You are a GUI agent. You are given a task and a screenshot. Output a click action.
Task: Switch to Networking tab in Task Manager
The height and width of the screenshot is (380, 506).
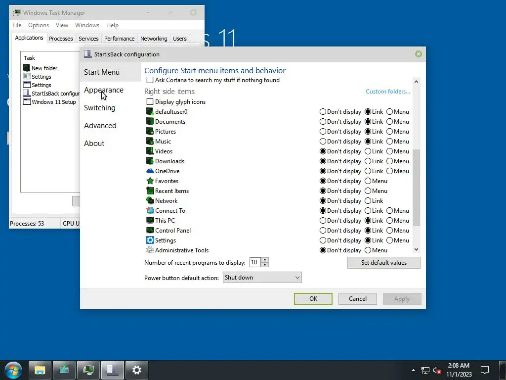click(x=154, y=39)
